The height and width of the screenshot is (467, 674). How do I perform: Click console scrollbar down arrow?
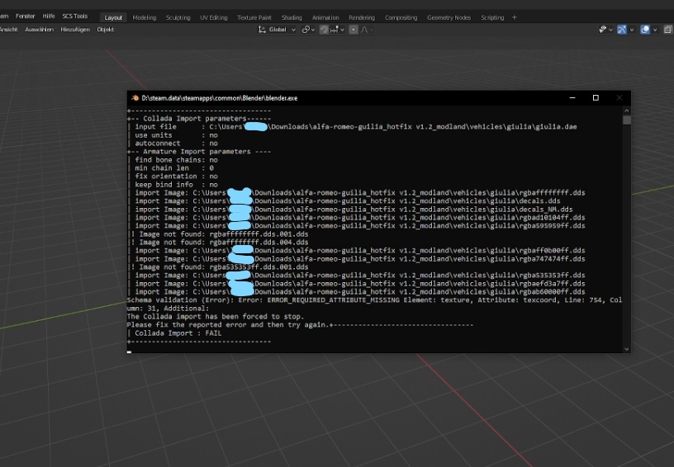point(626,349)
